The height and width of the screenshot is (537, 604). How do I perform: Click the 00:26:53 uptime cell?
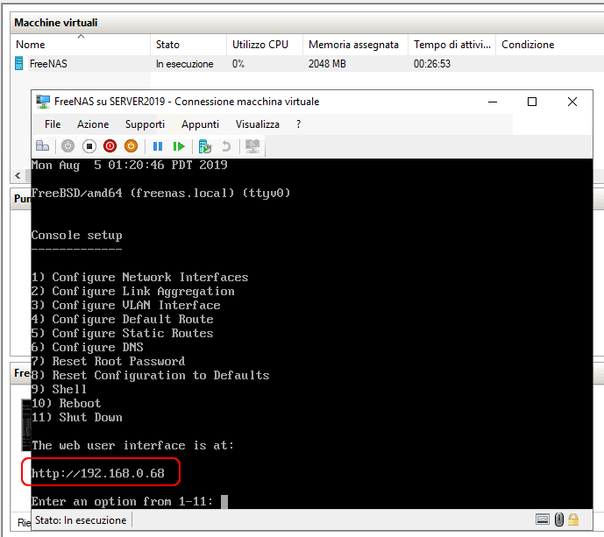(432, 64)
